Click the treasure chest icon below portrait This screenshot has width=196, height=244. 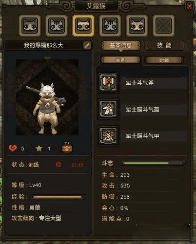(67, 148)
